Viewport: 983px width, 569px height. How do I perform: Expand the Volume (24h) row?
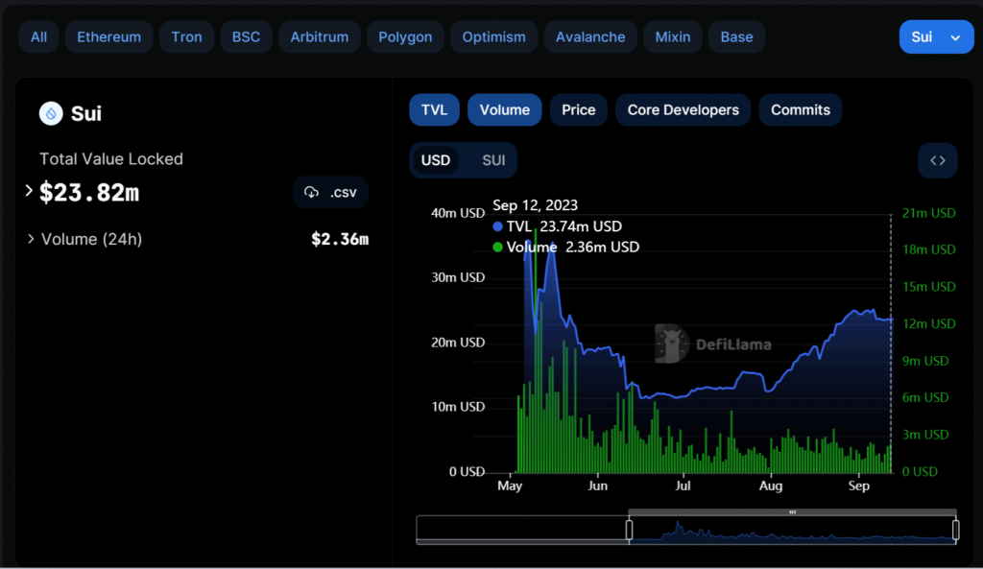[x=31, y=239]
